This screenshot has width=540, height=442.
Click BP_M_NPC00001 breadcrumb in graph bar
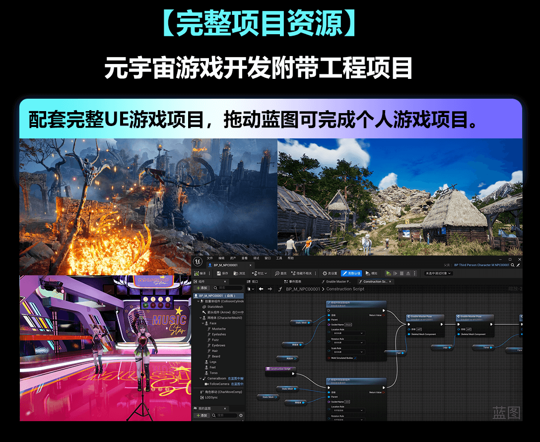point(303,289)
